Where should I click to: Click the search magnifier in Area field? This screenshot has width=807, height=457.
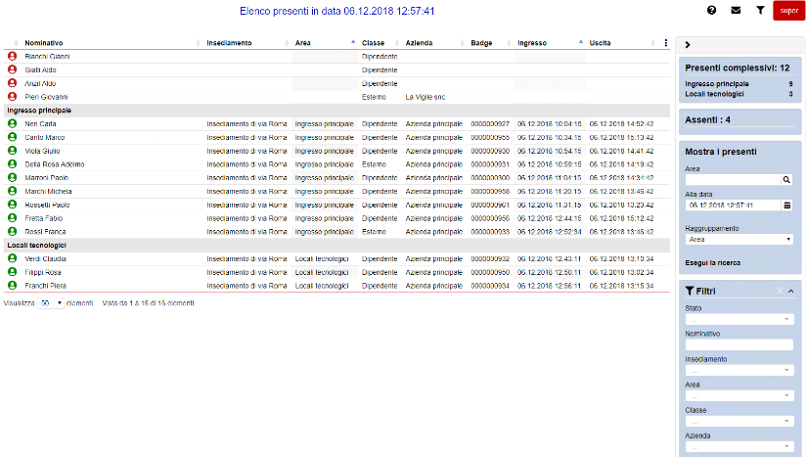pyautogui.click(x=785, y=180)
